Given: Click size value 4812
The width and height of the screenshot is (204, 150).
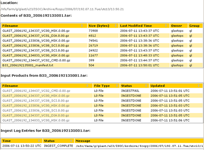Looking at the screenshot, I should tap(92, 36).
